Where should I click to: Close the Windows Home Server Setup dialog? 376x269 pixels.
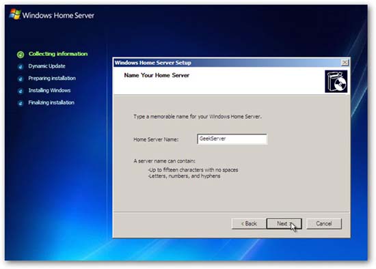tap(345, 63)
